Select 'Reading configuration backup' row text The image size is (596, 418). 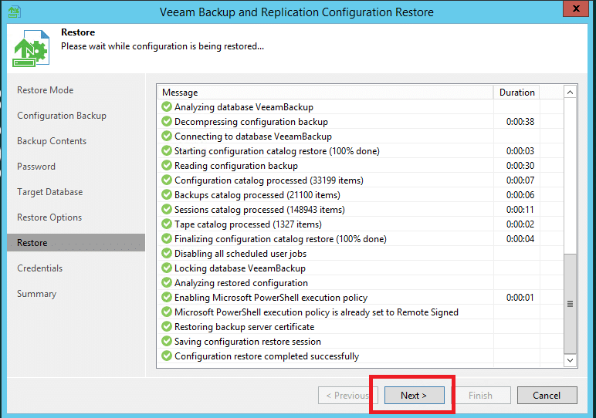point(236,166)
